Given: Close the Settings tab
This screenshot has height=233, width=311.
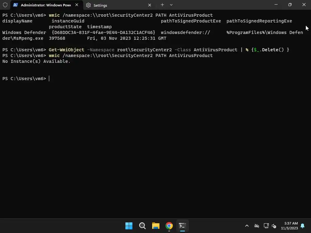Looking at the screenshot, I should pos(149,5).
